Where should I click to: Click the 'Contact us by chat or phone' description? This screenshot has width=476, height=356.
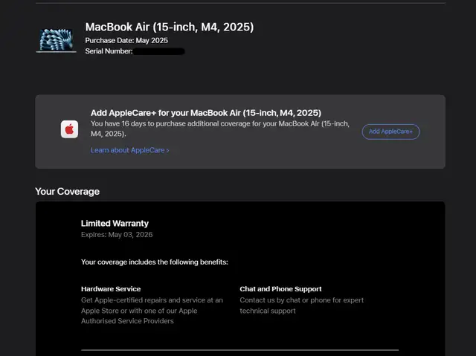[302, 305]
